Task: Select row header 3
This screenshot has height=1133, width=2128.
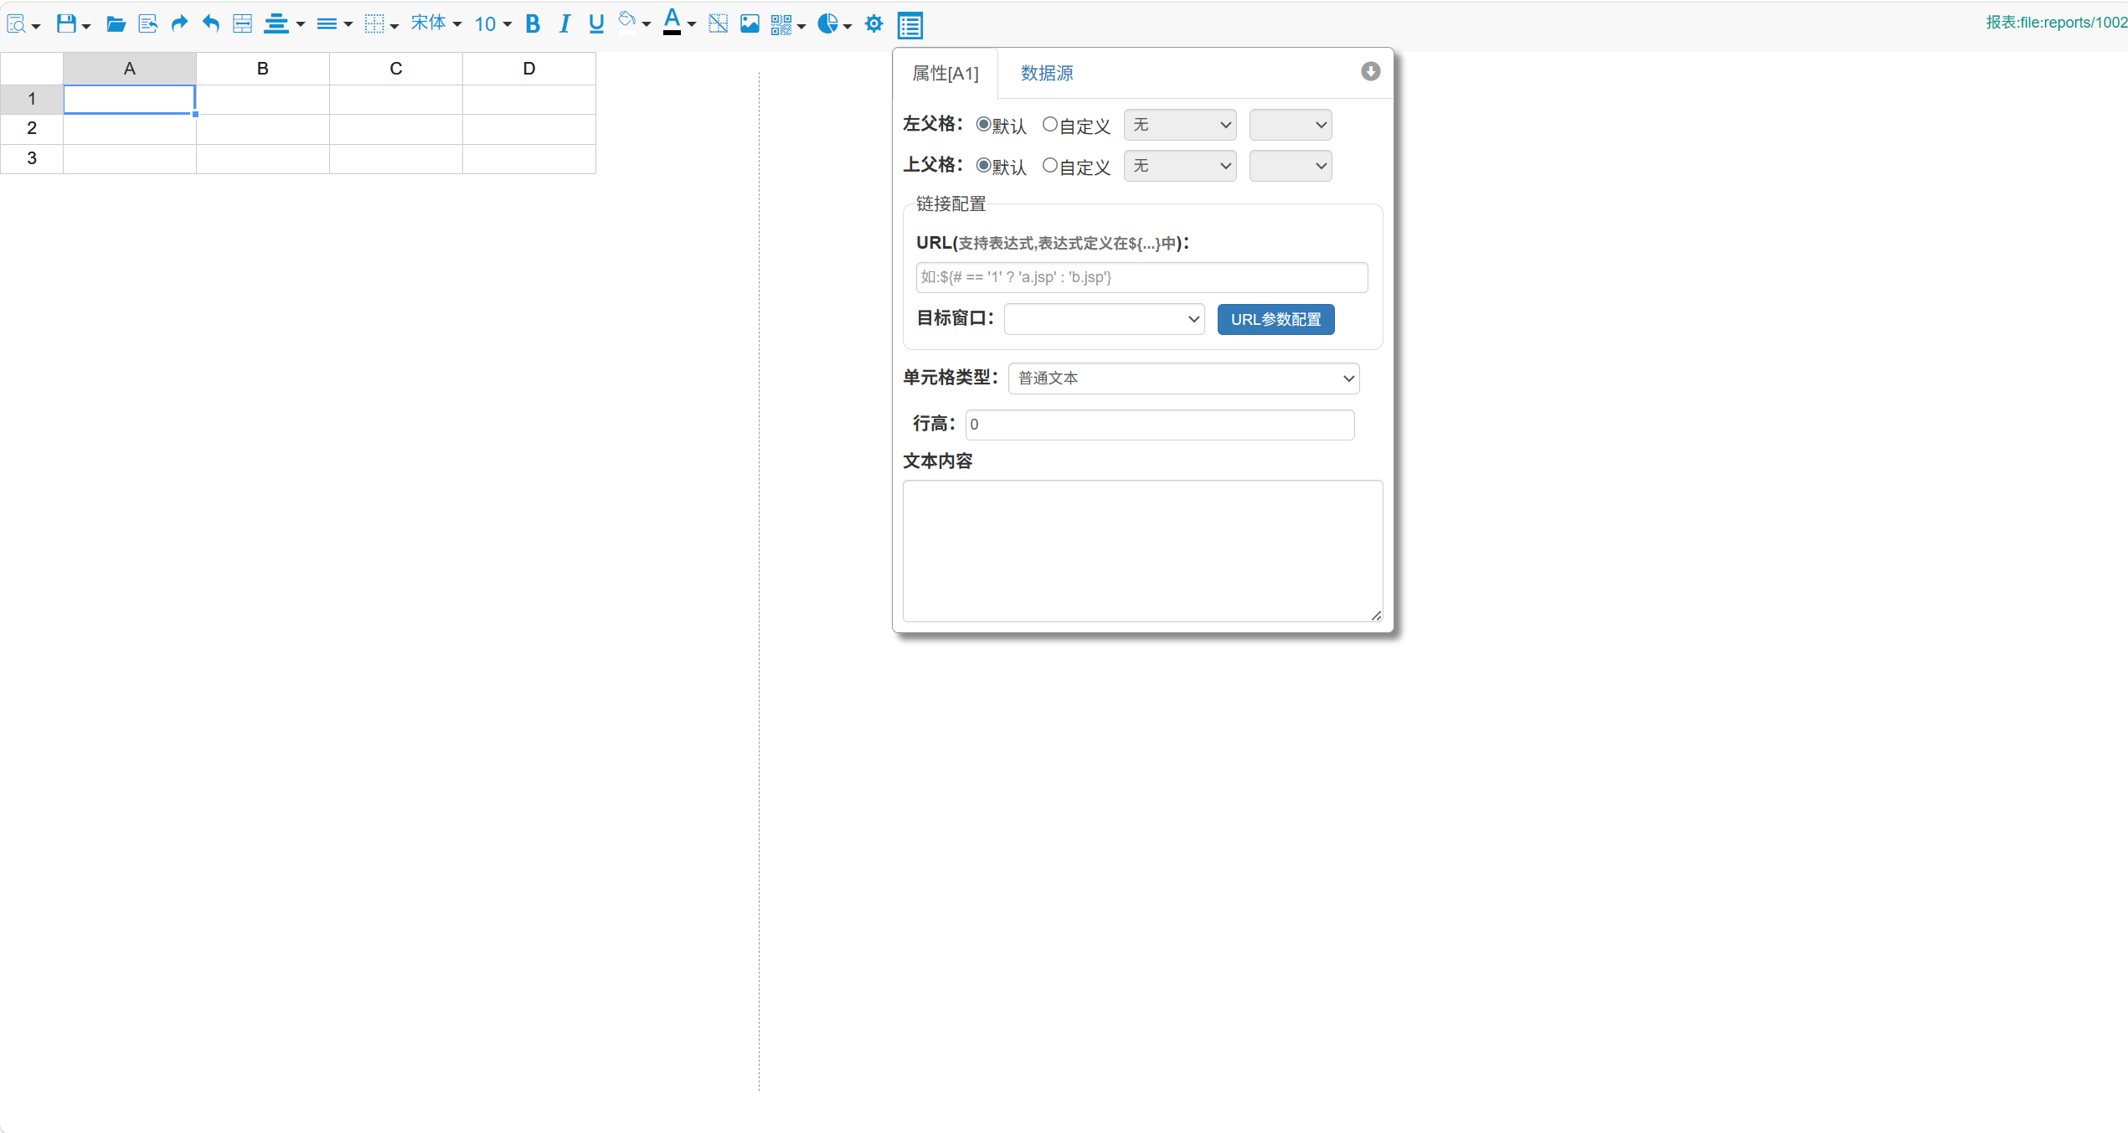Action: point(32,159)
